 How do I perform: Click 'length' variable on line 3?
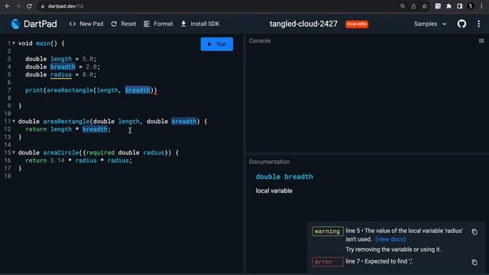click(x=61, y=59)
